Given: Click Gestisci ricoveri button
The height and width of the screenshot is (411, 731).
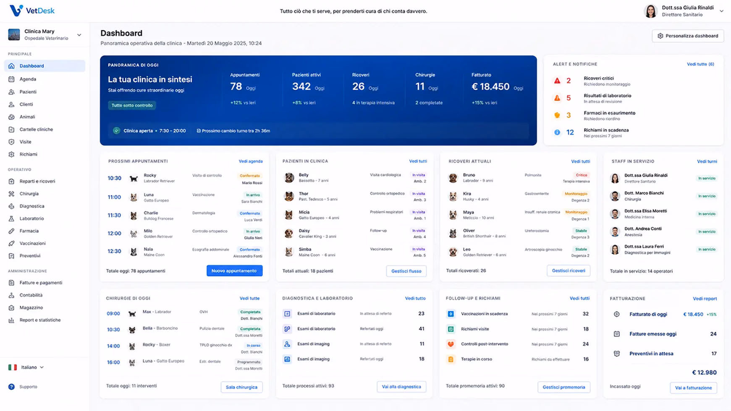Looking at the screenshot, I should pos(569,271).
